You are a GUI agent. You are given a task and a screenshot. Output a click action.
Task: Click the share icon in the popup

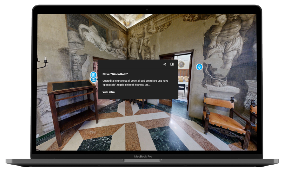point(165,64)
